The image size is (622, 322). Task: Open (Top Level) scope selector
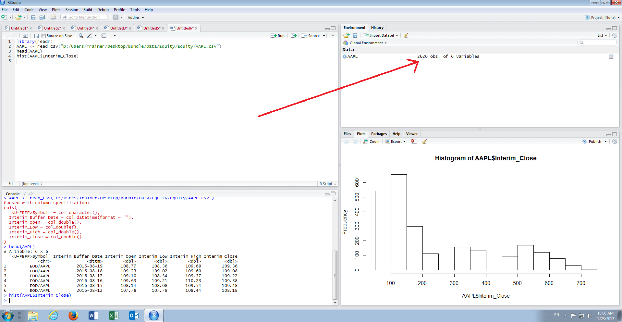(x=32, y=184)
